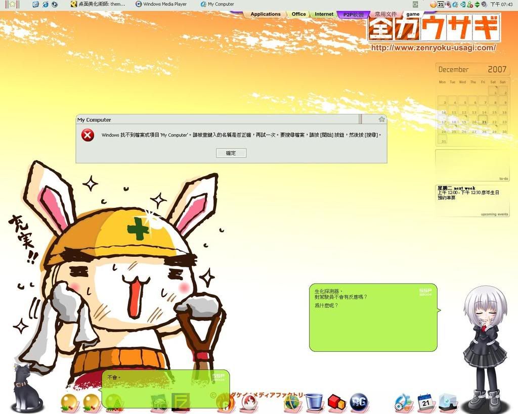Open the P2G dock icon
Viewport: 518px width, 414px height.
359,402
